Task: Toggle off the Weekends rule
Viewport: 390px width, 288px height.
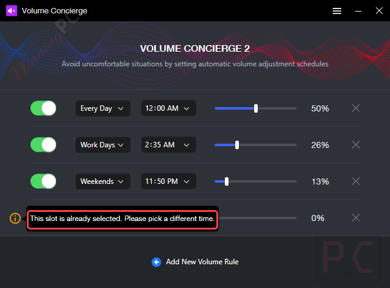Action: pos(43,181)
